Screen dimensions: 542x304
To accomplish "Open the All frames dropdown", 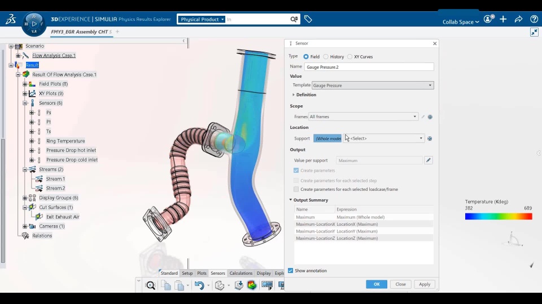I will [x=363, y=117].
